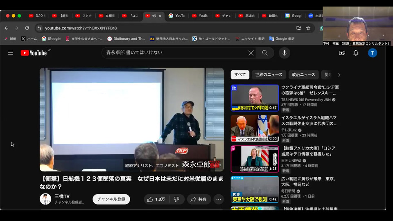
Task: Open the Dictionary and Th... bookmark
Action: (x=126, y=39)
